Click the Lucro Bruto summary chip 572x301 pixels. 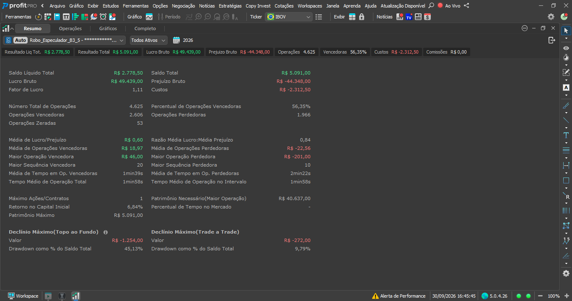[x=173, y=52]
